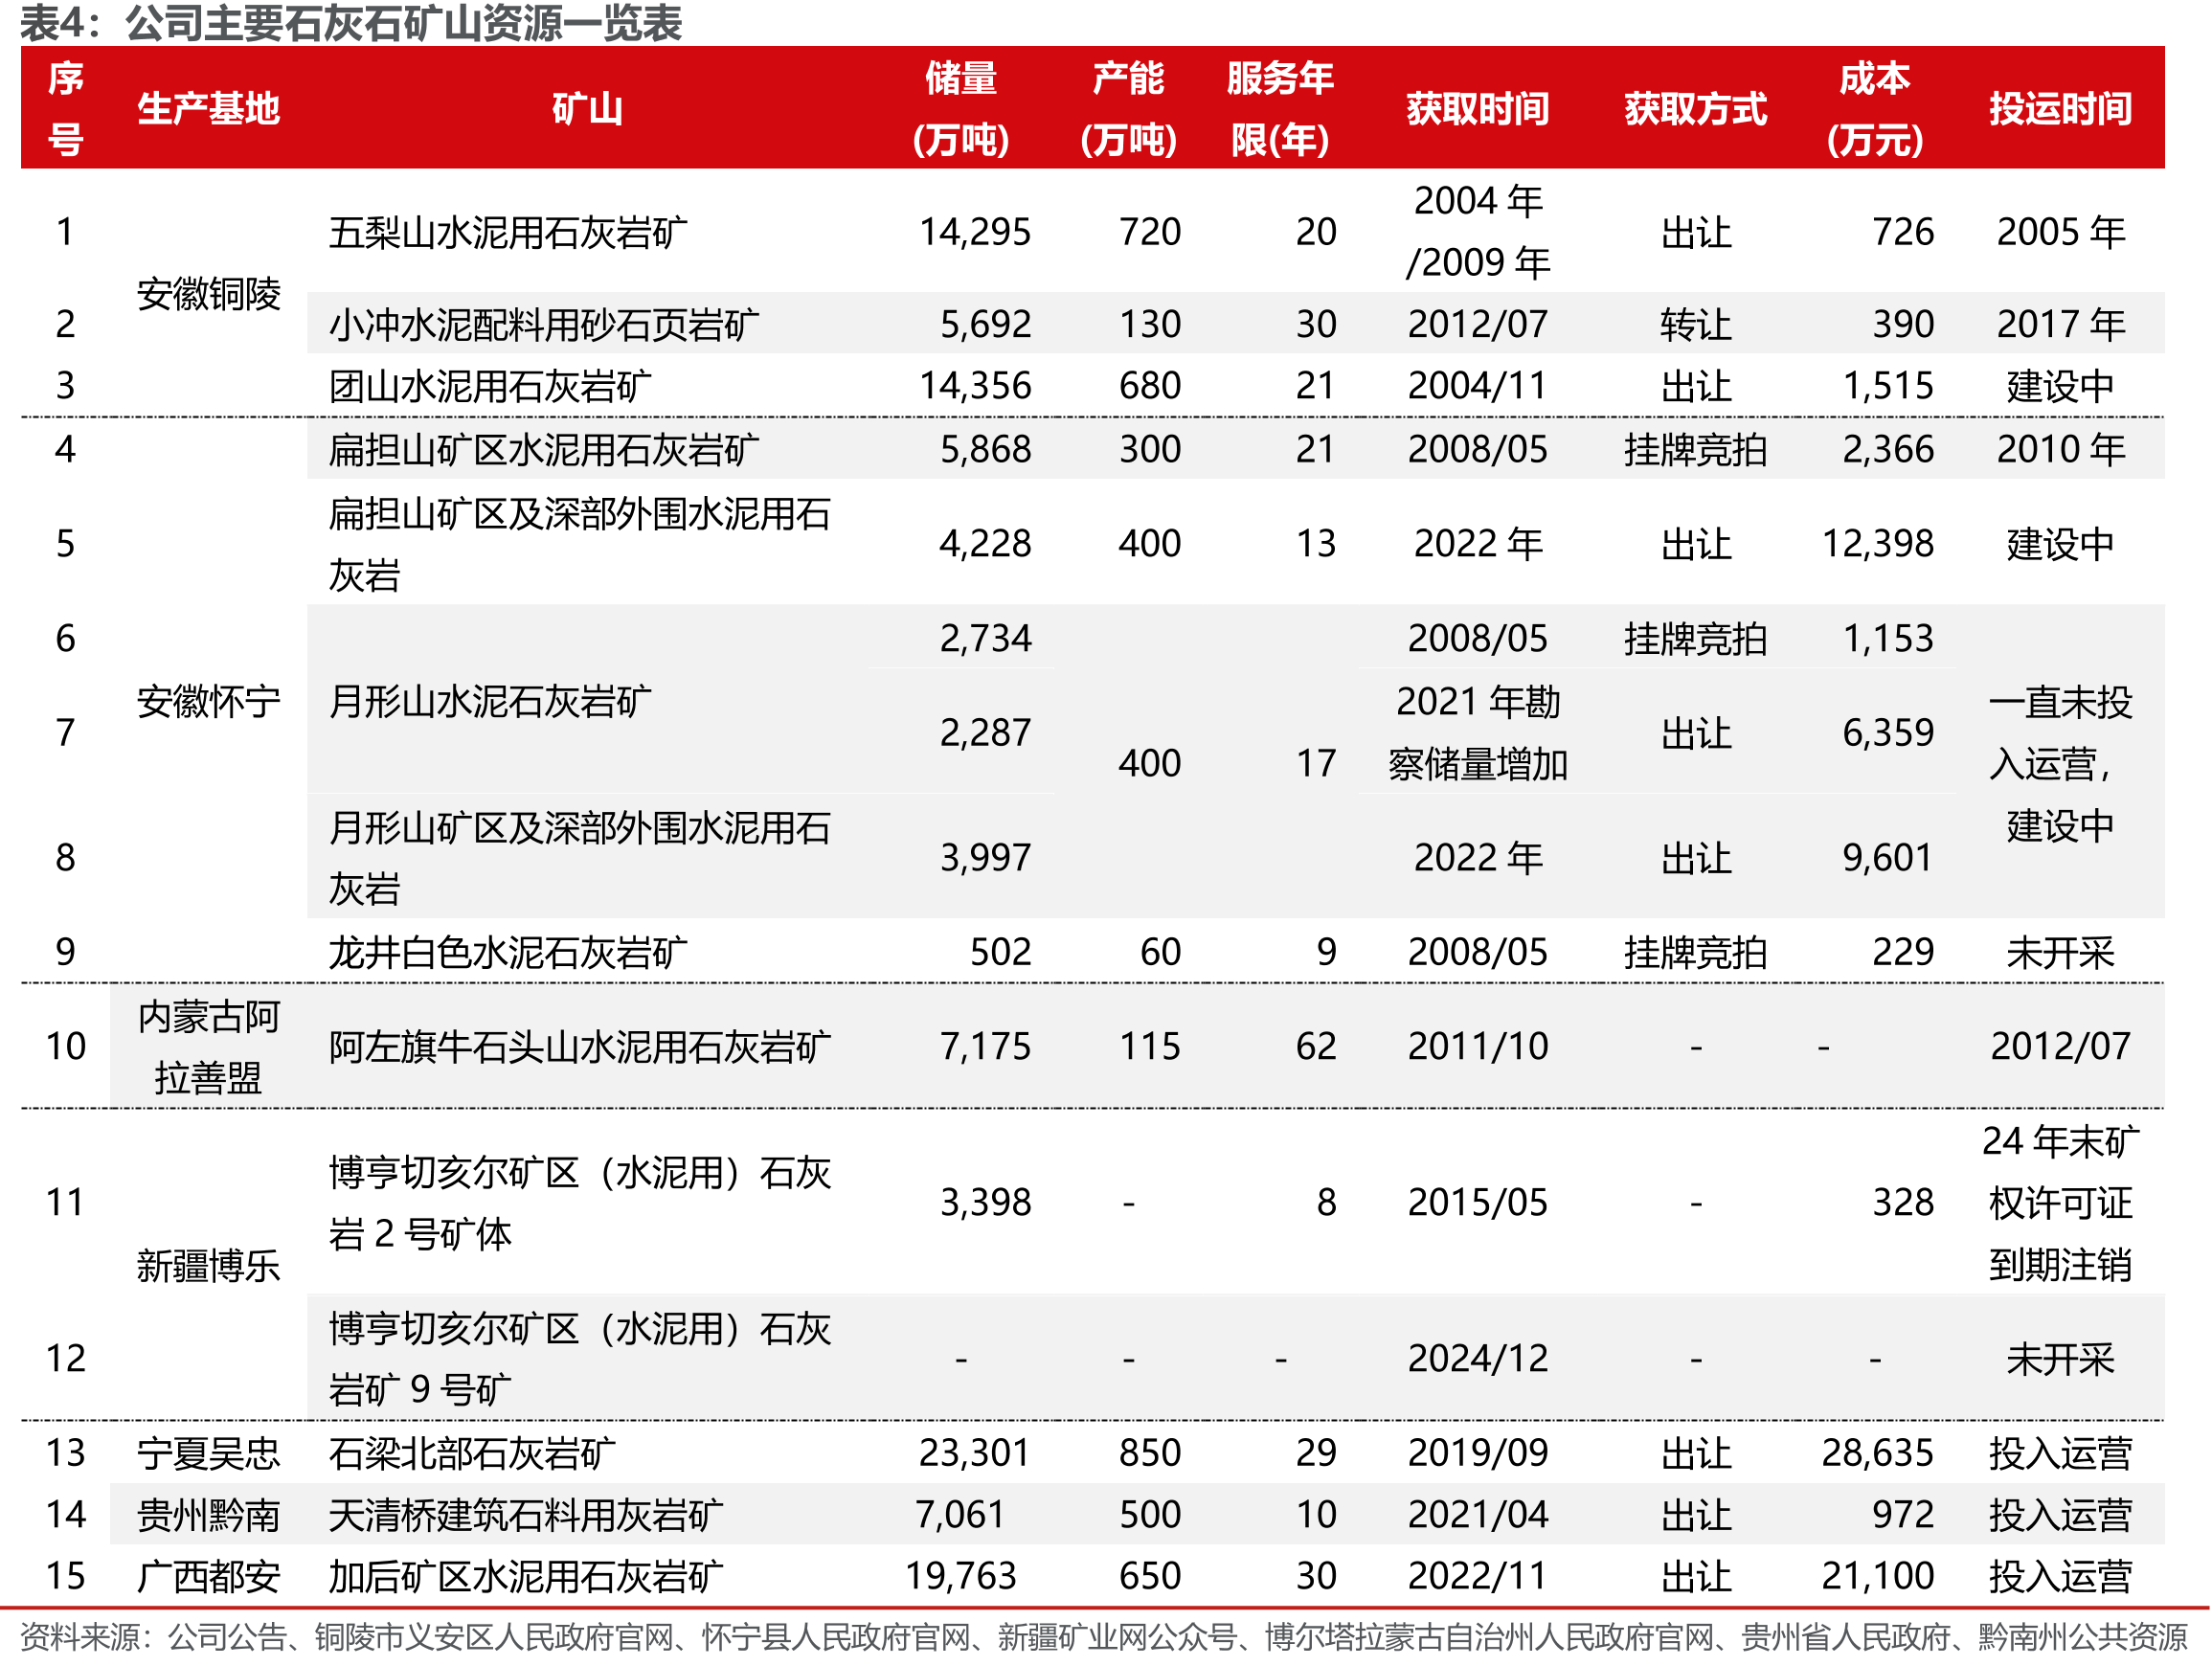Select mine '月形山矿区及深部外围水泥用石灰岩'
2212x1666 pixels.
(x=580, y=858)
